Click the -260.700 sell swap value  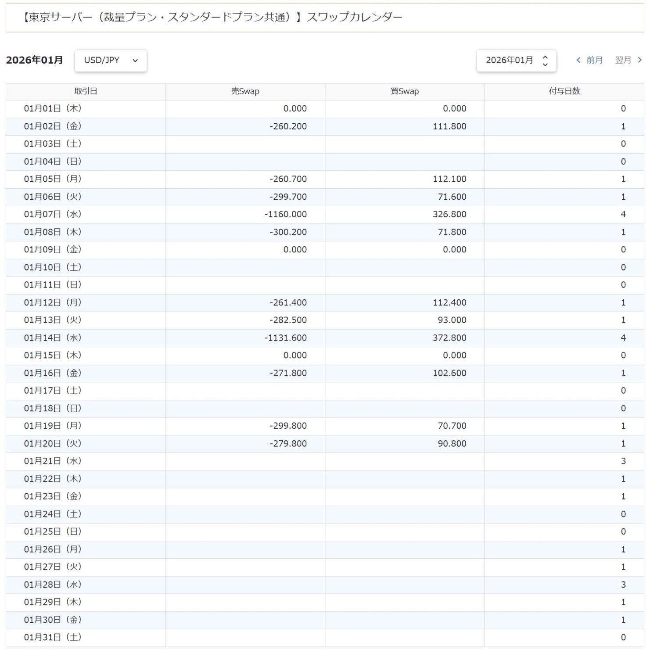coord(288,179)
